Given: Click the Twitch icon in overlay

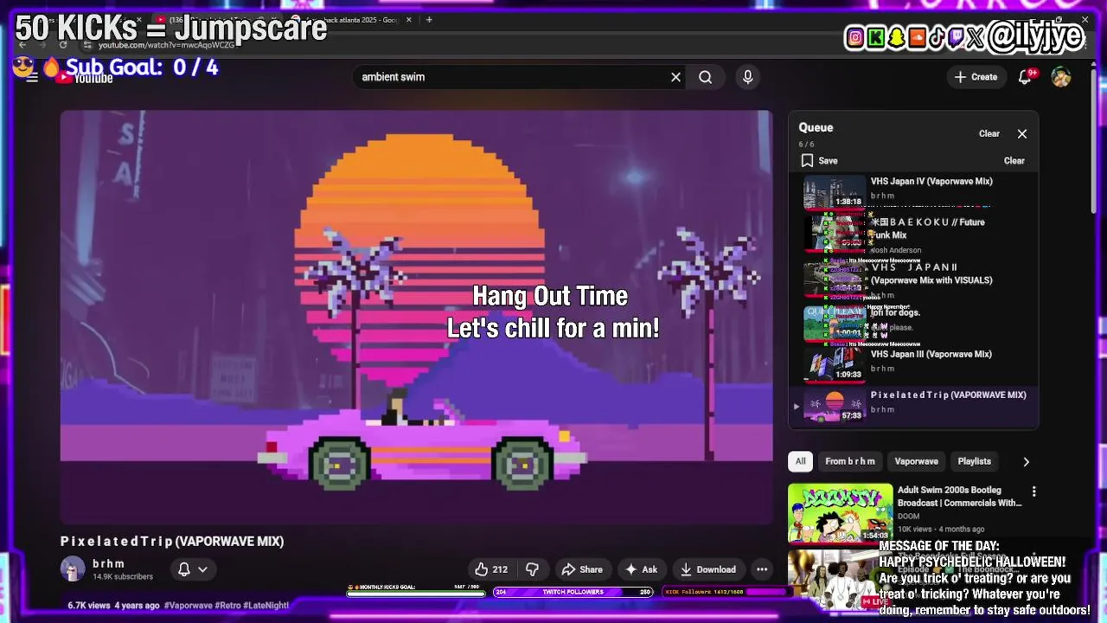Looking at the screenshot, I should (x=956, y=37).
